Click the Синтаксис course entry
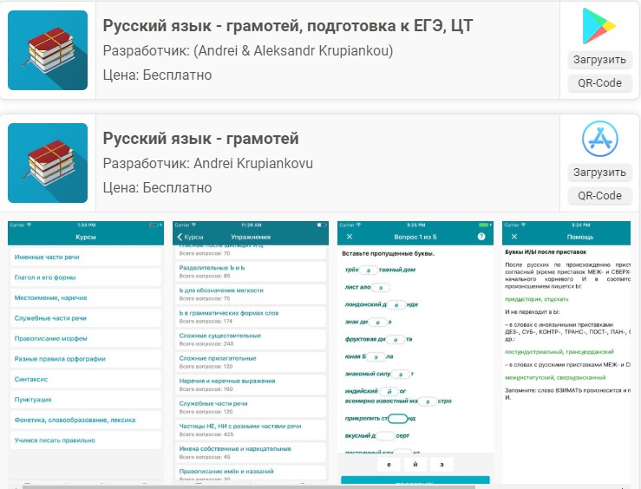 coord(30,379)
